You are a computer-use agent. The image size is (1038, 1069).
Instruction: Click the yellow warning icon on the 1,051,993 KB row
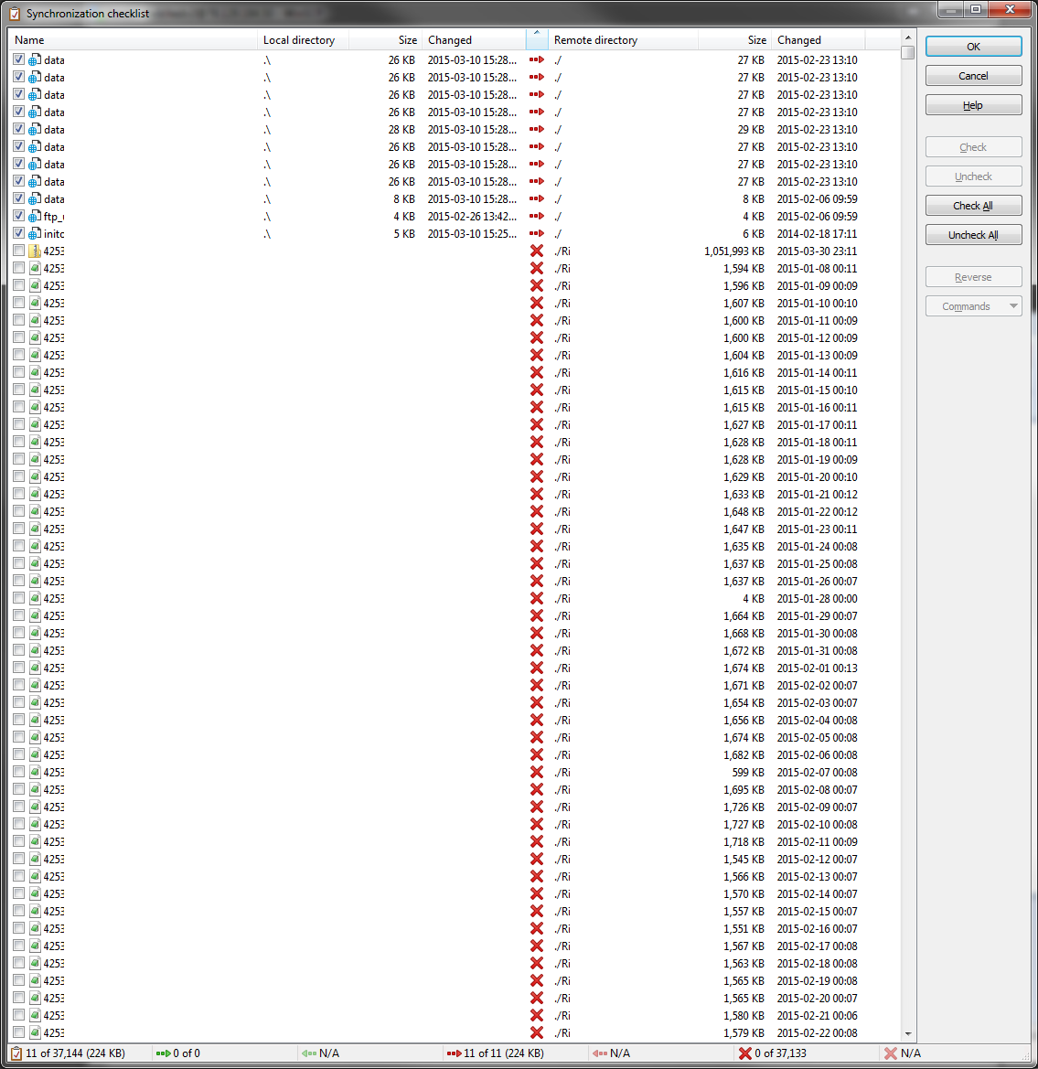point(34,251)
